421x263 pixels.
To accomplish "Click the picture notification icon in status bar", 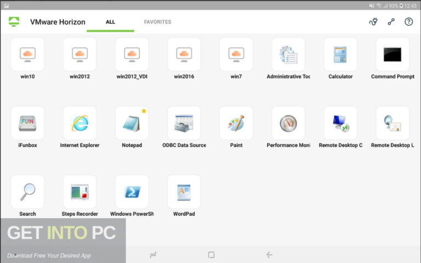I will coord(7,5).
